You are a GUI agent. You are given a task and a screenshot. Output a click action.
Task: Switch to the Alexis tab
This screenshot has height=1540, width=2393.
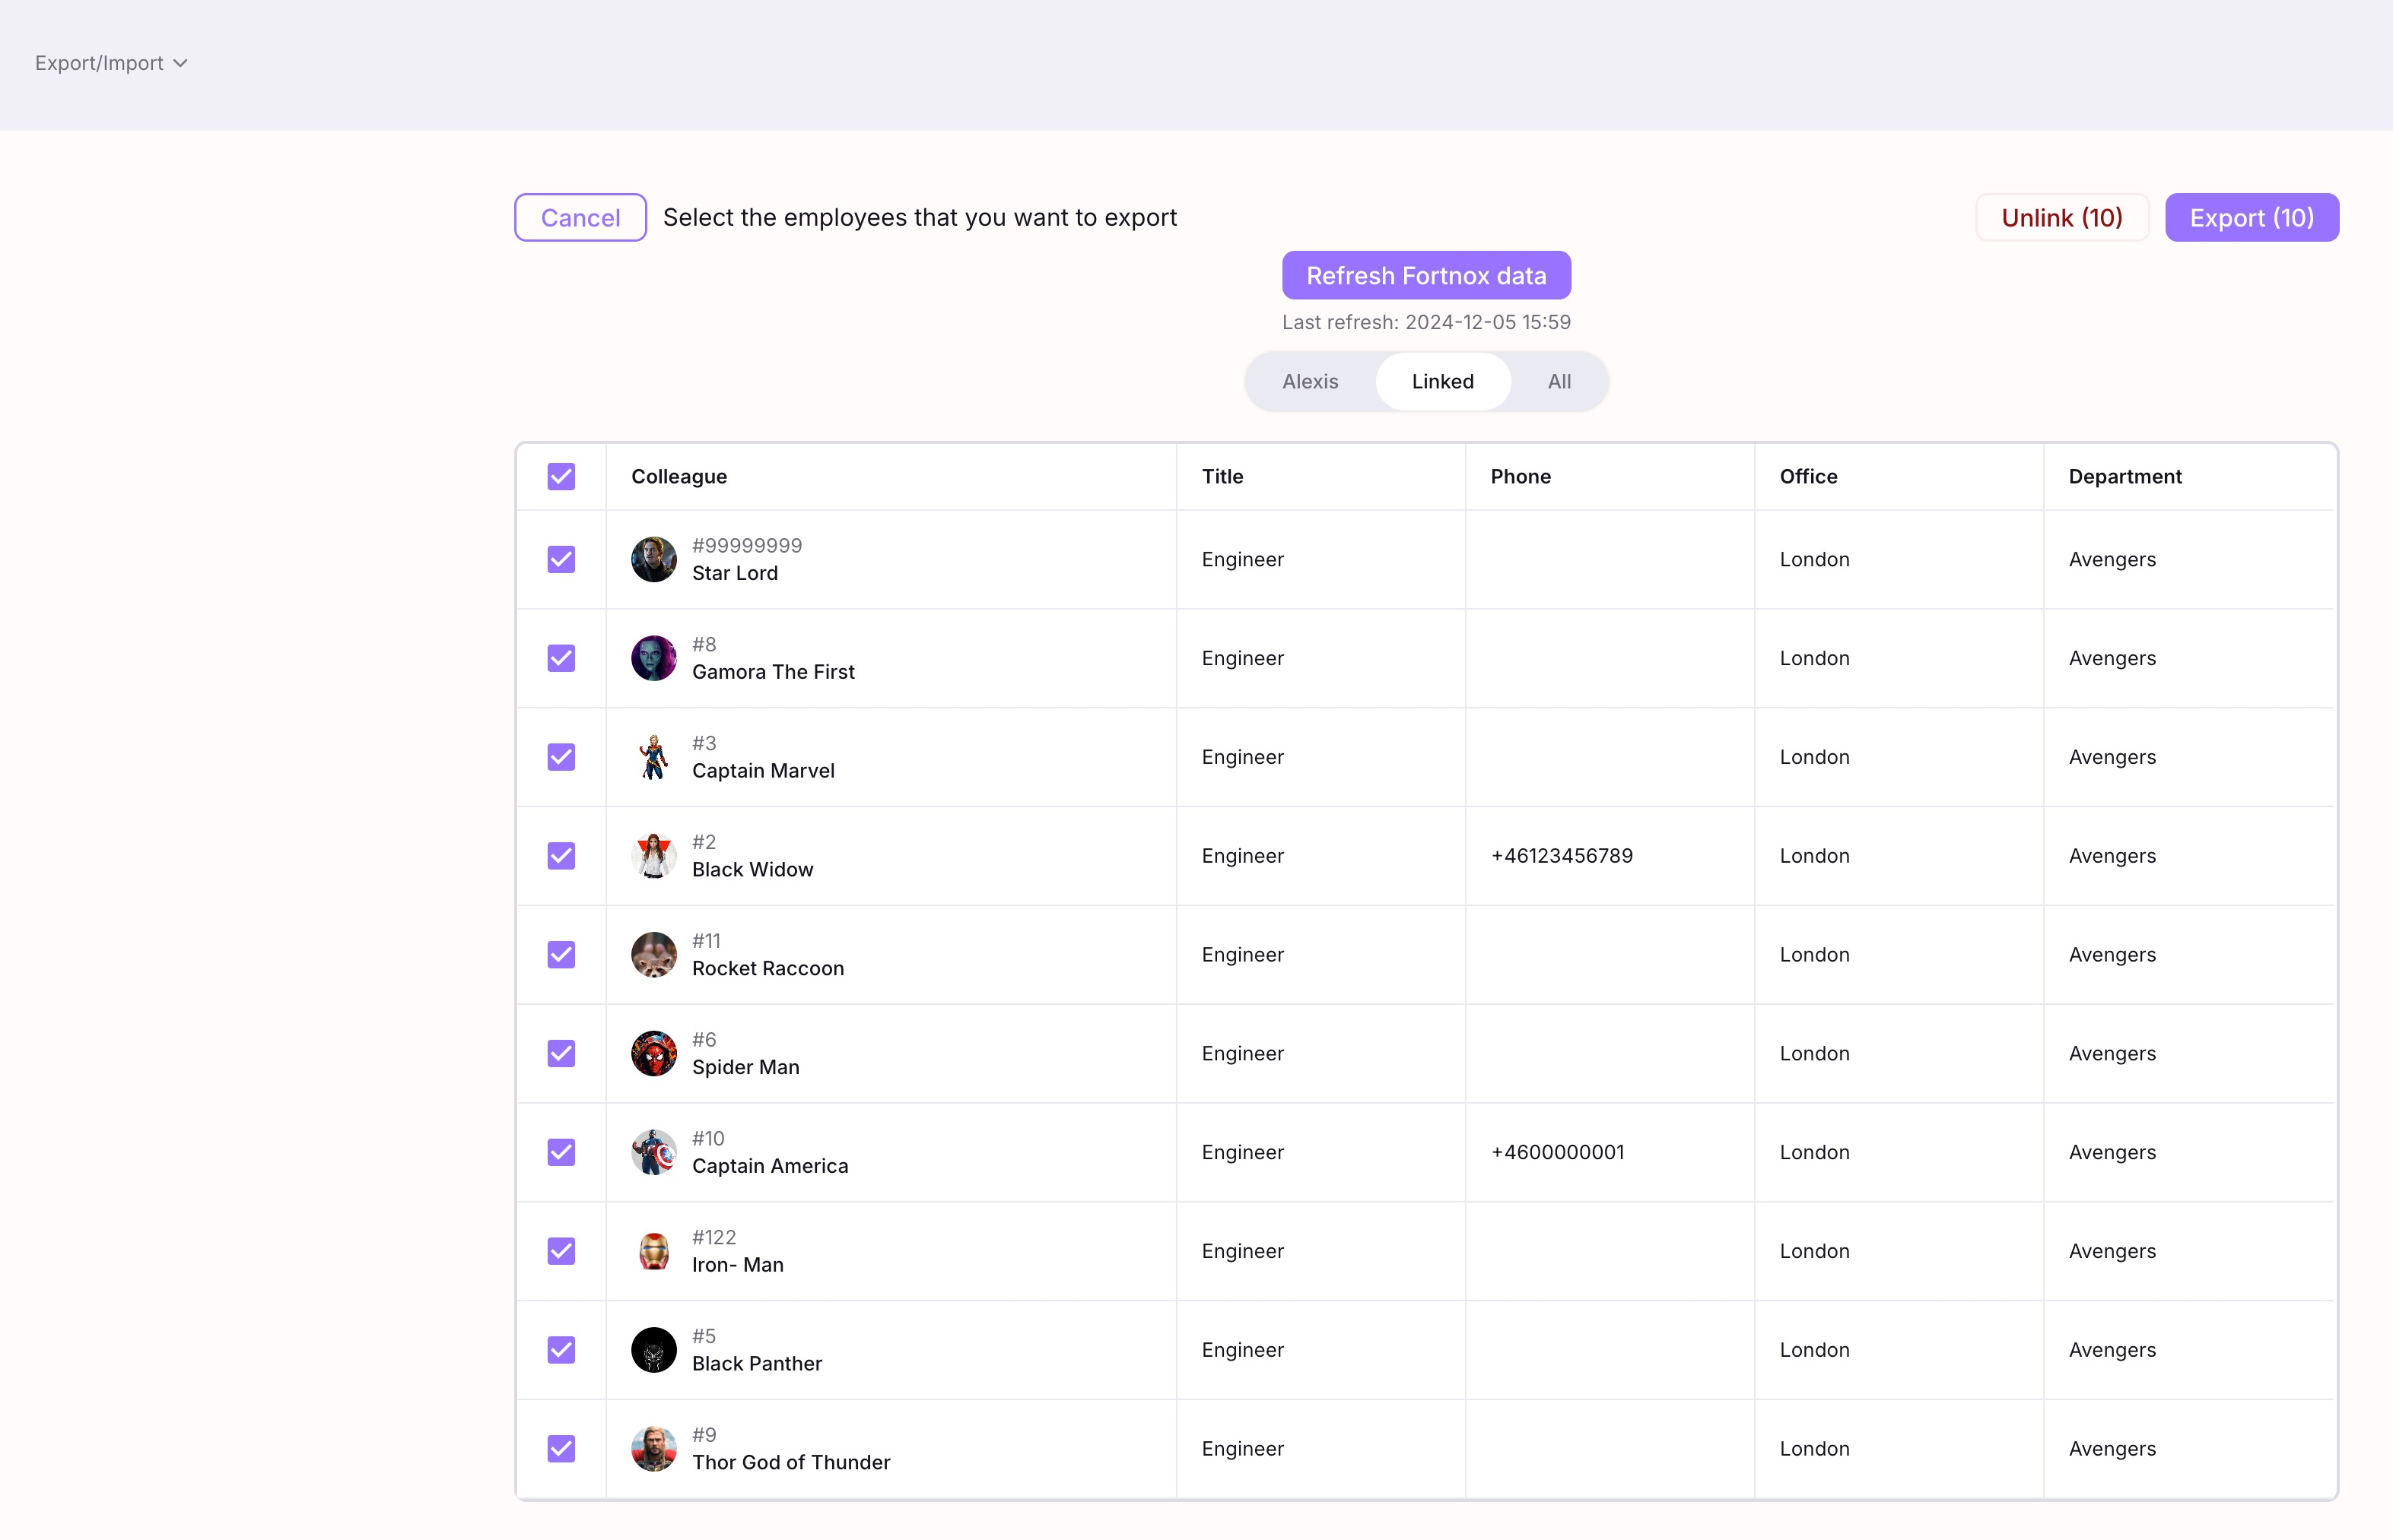(x=1310, y=381)
